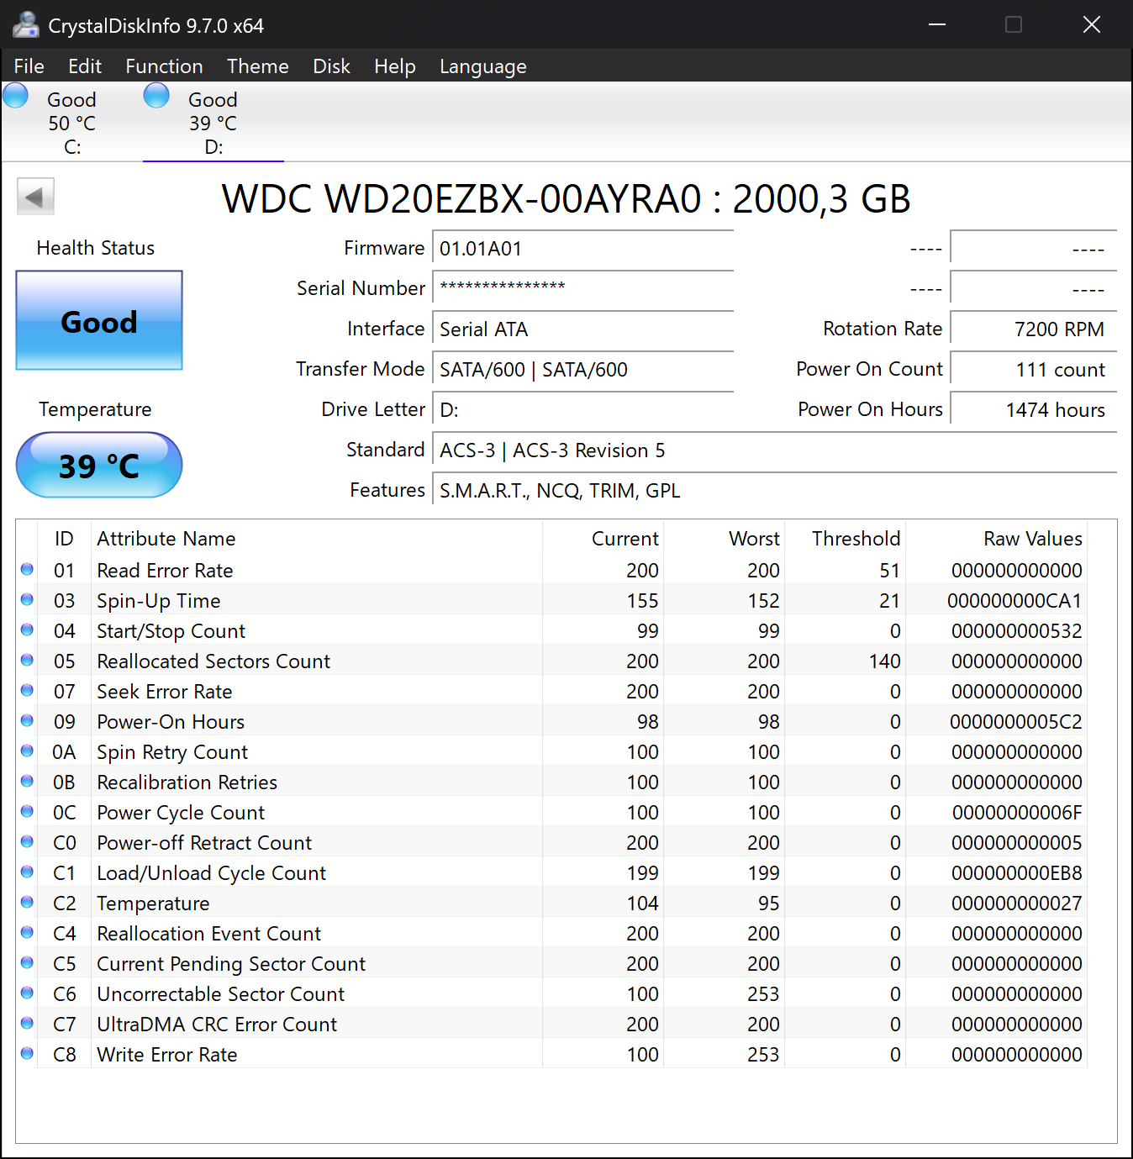Open the Language menu
1133x1159 pixels.
tap(483, 66)
